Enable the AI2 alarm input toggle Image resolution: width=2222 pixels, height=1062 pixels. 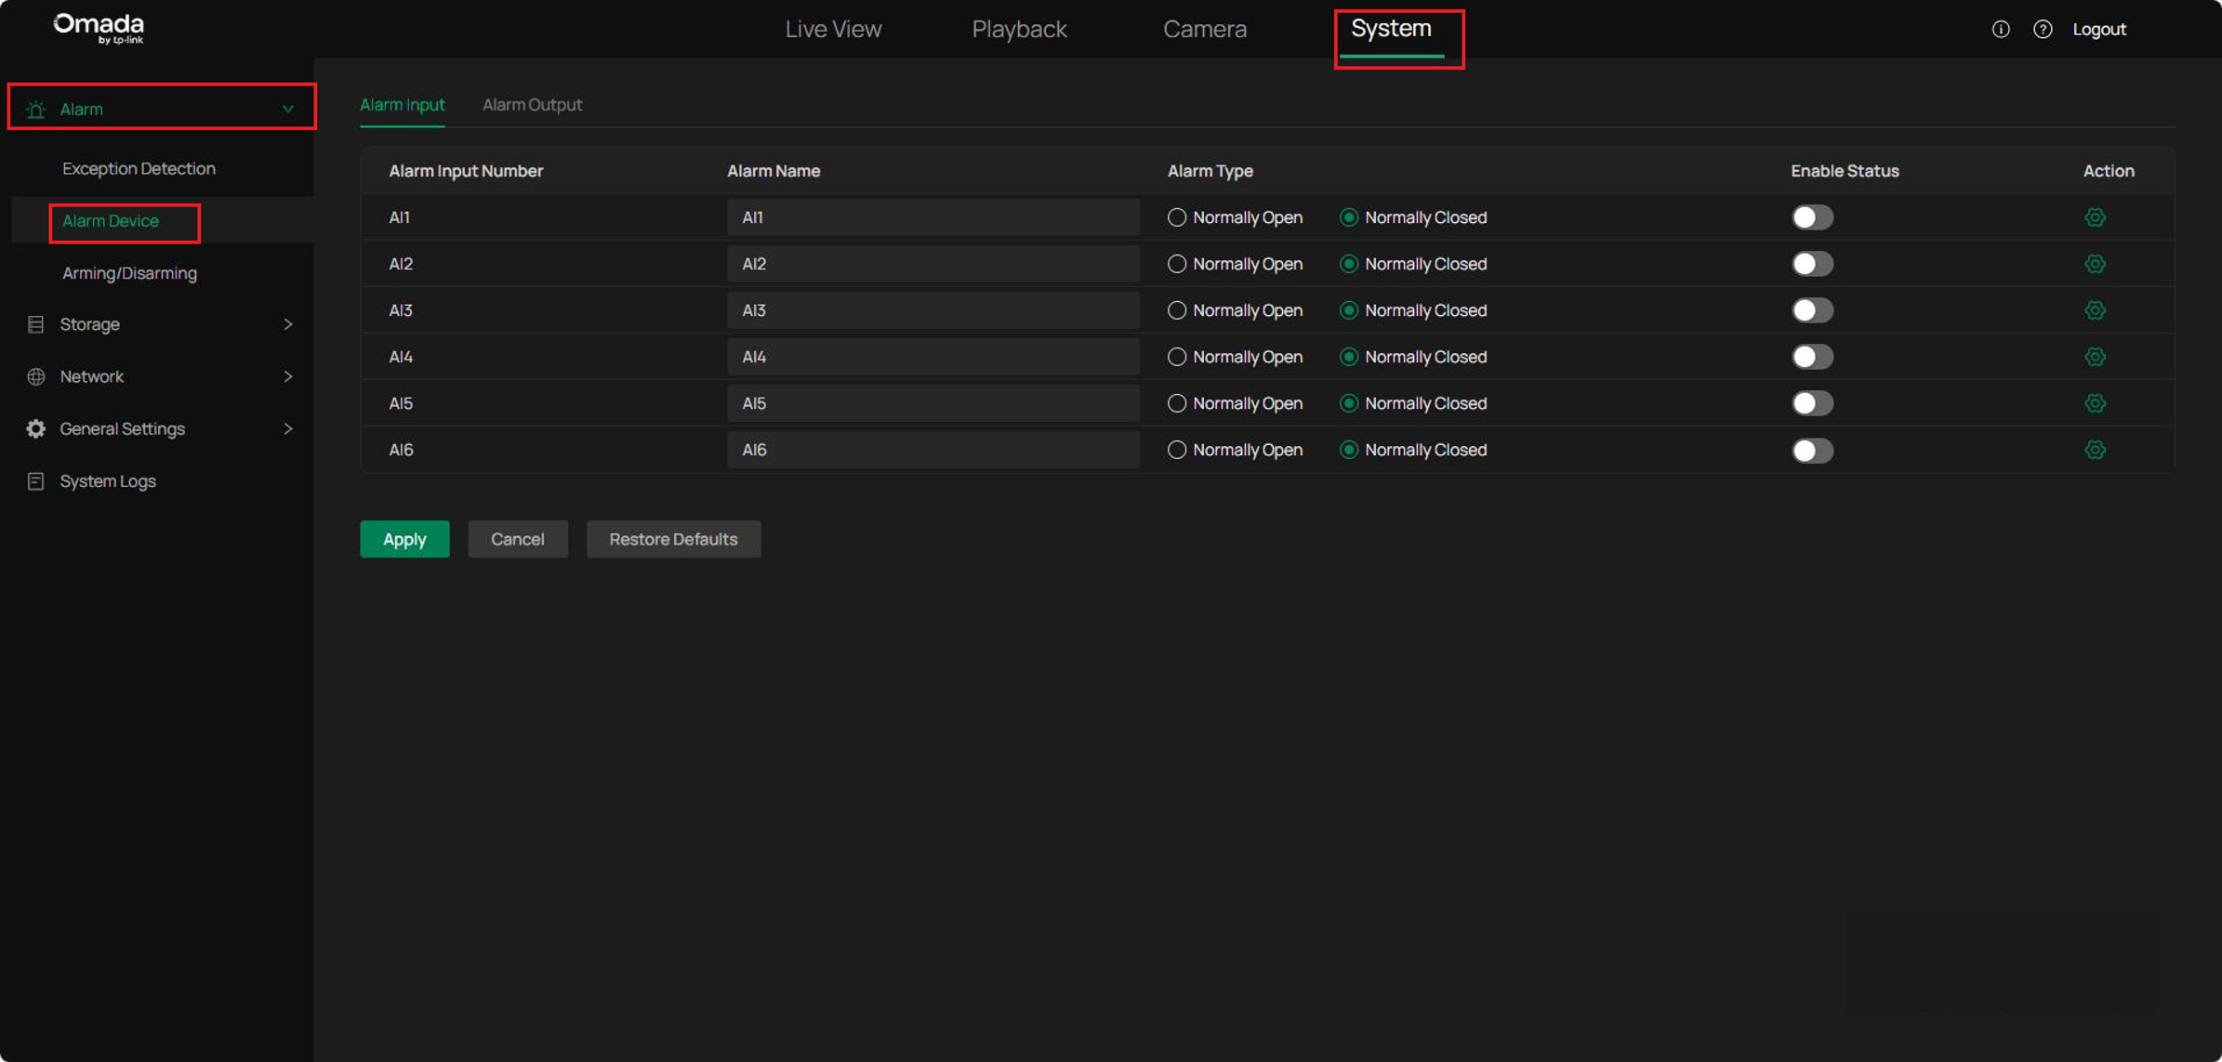(1812, 264)
